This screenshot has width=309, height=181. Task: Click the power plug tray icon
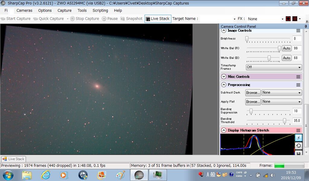[258, 175]
